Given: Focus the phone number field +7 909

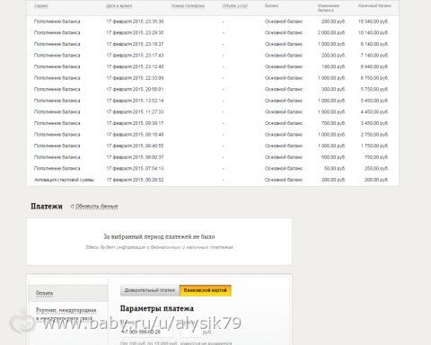Looking at the screenshot, I should (146, 332).
